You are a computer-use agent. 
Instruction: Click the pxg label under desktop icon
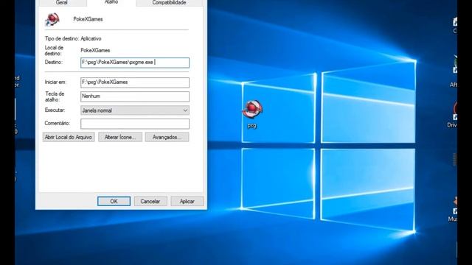pos(252,125)
